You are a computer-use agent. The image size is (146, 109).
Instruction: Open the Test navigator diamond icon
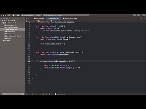[x=15, y=18]
